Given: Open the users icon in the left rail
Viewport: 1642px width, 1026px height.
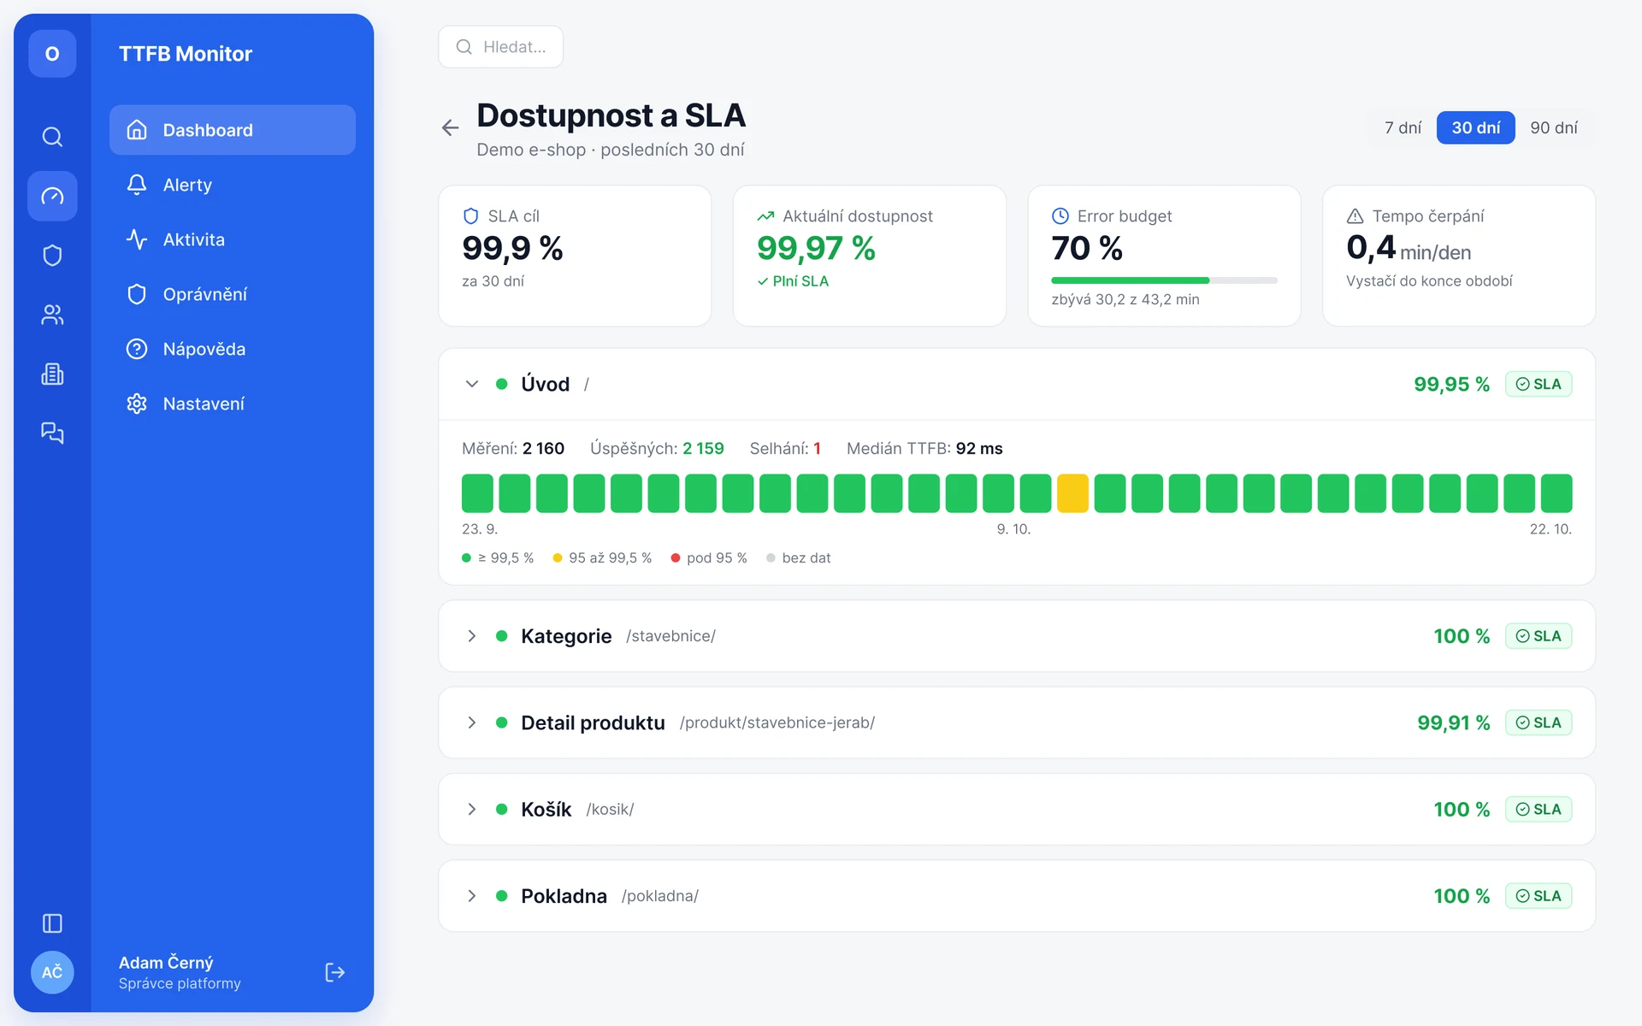Looking at the screenshot, I should pos(52,315).
